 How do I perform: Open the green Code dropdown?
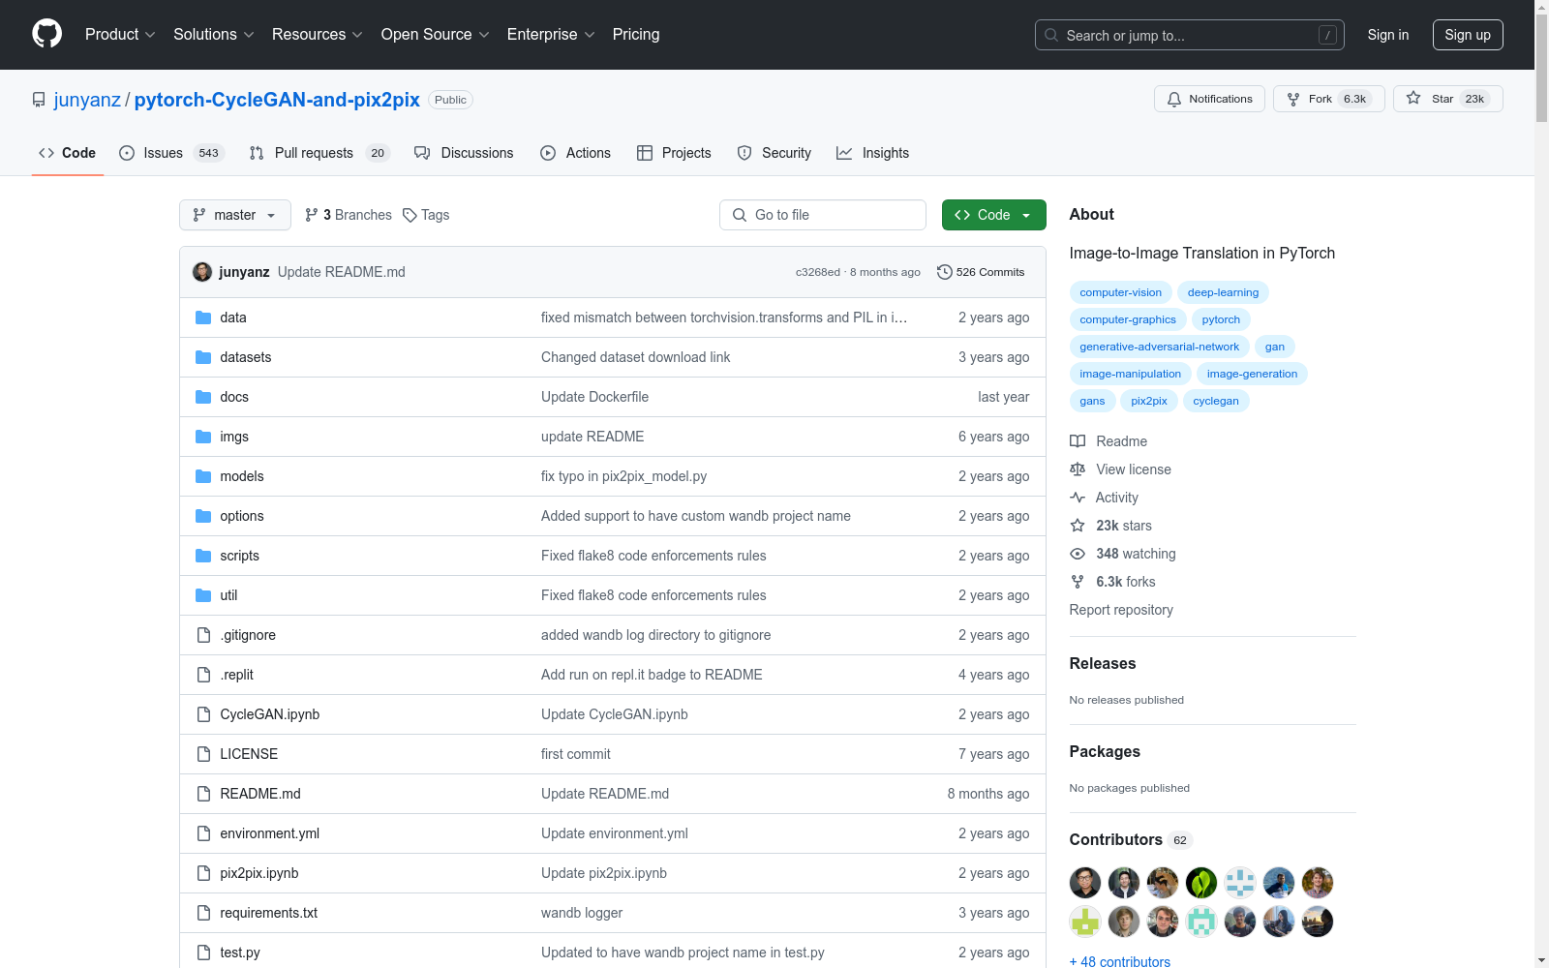pos(993,215)
